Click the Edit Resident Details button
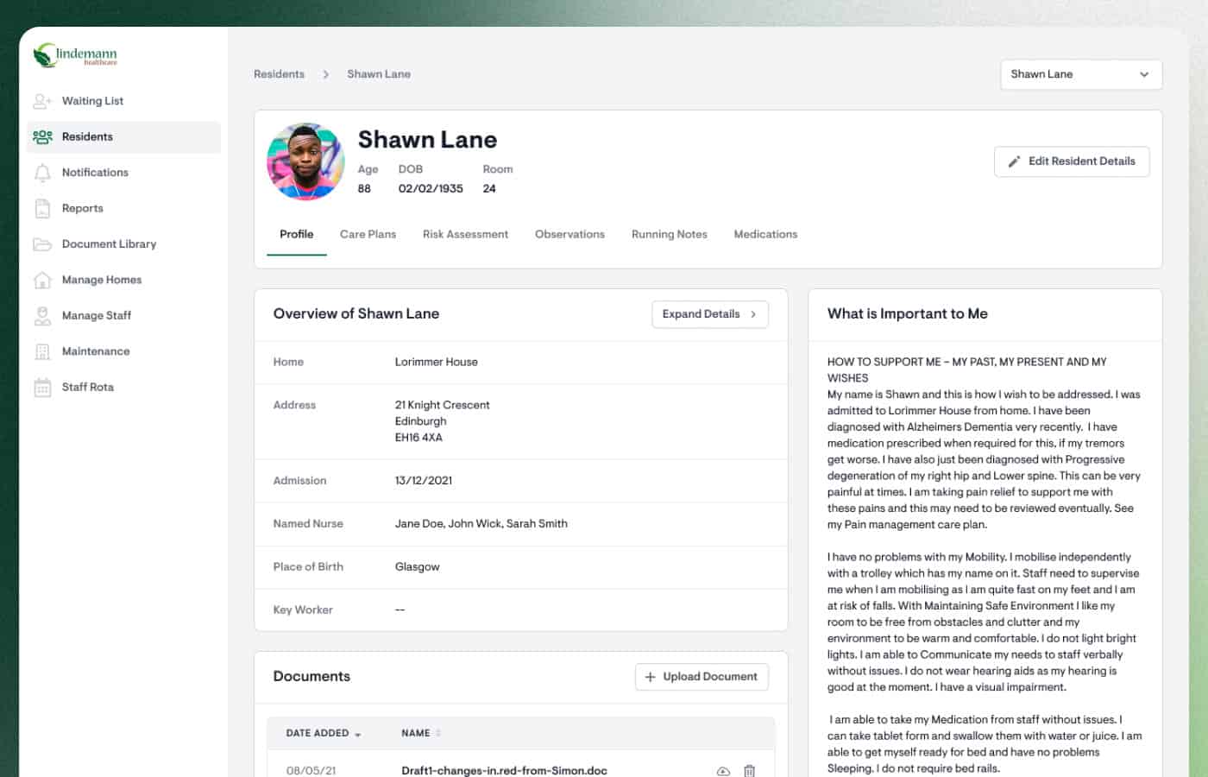 1072,161
